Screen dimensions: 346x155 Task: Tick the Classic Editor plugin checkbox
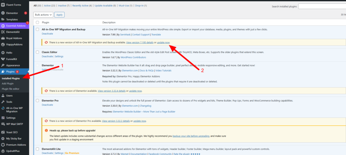point(37,52)
